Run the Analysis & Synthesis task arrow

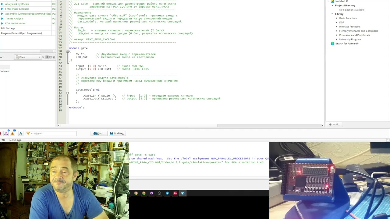tap(3, 4)
